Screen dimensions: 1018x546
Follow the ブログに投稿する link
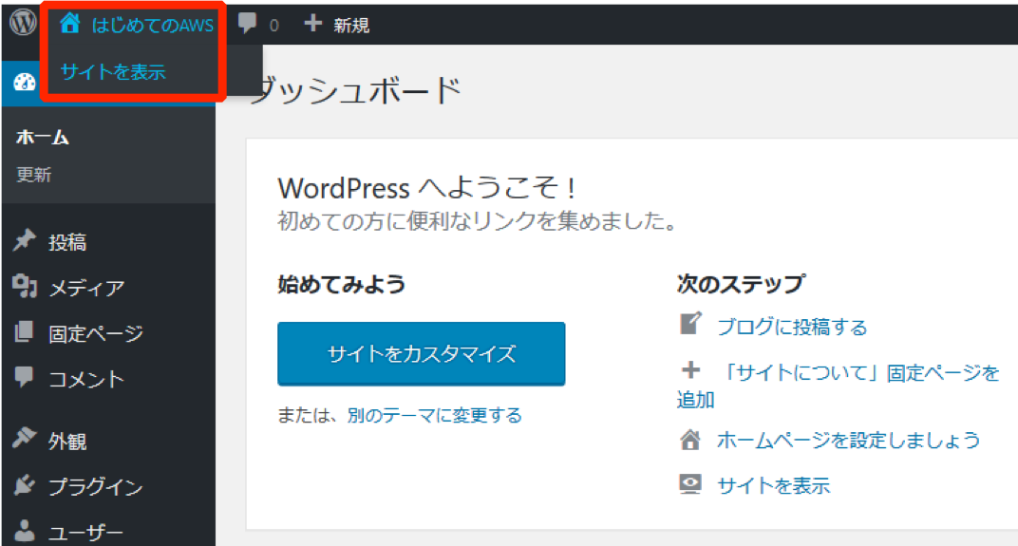[792, 327]
